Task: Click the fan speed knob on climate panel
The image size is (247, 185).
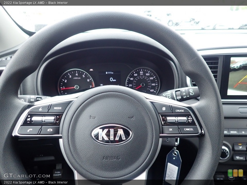Action: [x=224, y=153]
